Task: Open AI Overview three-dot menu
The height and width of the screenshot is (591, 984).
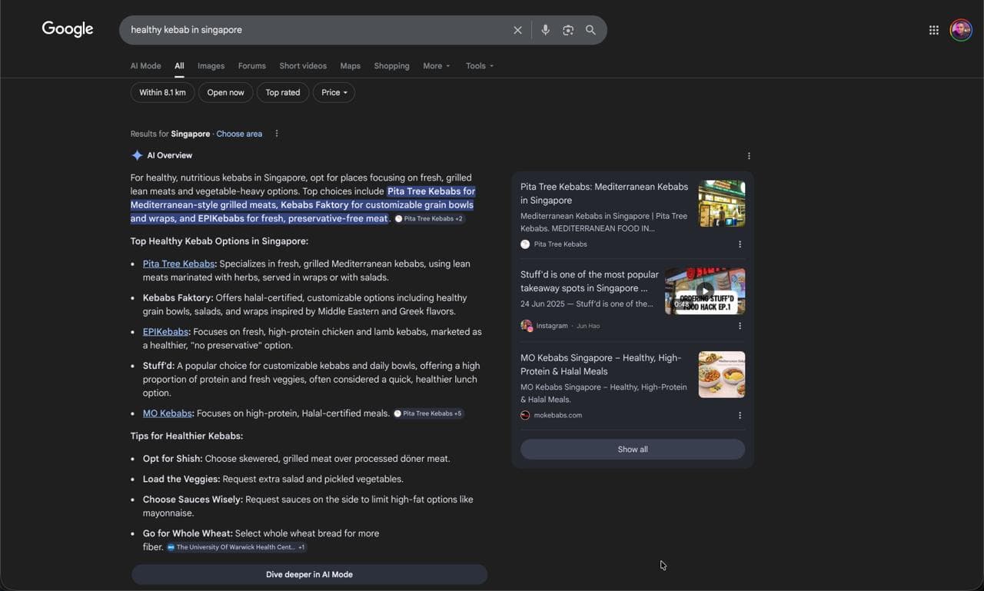Action: pyautogui.click(x=749, y=156)
